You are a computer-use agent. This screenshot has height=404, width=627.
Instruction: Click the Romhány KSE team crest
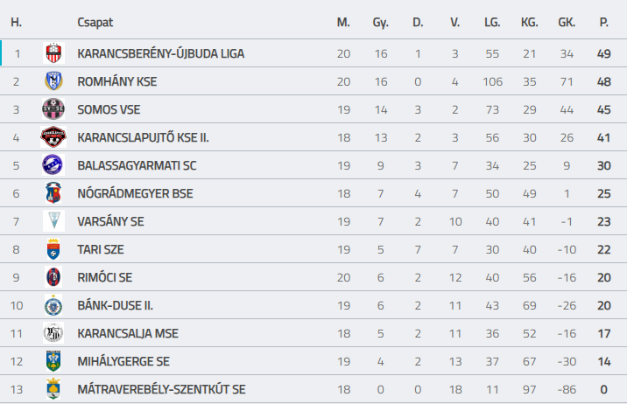[53, 81]
